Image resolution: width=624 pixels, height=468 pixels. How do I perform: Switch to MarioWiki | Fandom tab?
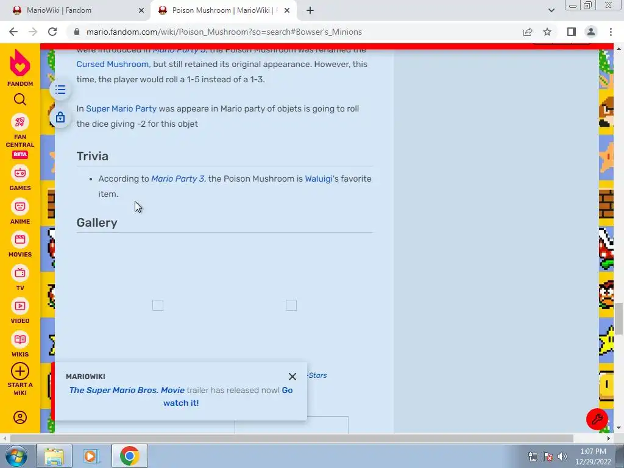pyautogui.click(x=76, y=10)
